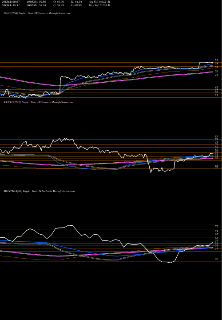Select the 50EMA value in the header

click(10, 5)
